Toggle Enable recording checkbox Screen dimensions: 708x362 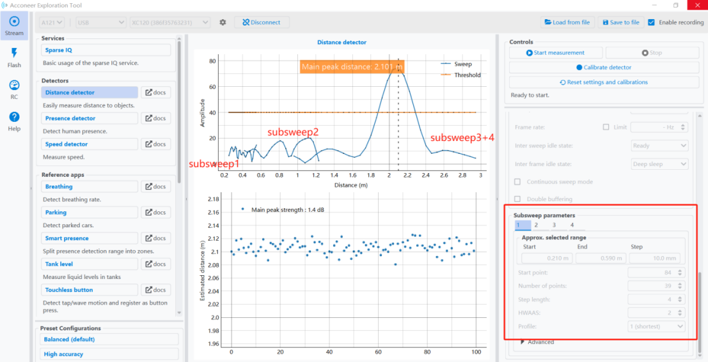click(651, 22)
